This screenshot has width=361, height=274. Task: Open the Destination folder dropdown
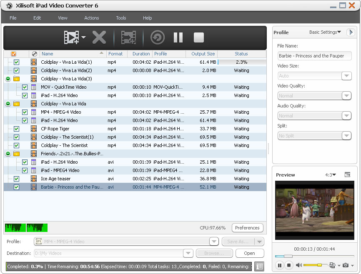coord(188,253)
